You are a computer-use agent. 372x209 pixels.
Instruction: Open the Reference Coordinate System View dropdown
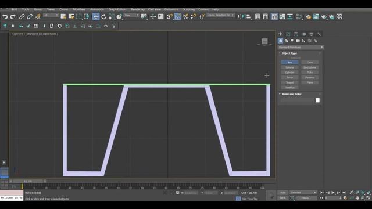click(132, 15)
